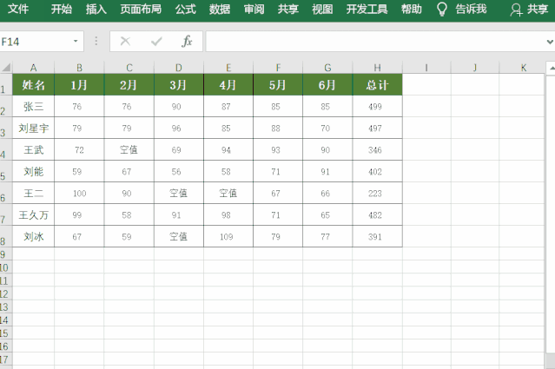
Task: Select the cell containing 王二
Action: coord(33,193)
